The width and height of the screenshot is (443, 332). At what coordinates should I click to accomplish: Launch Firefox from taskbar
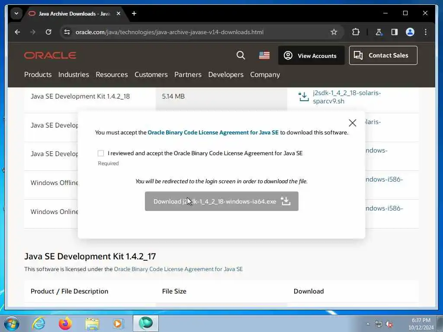(x=65, y=323)
